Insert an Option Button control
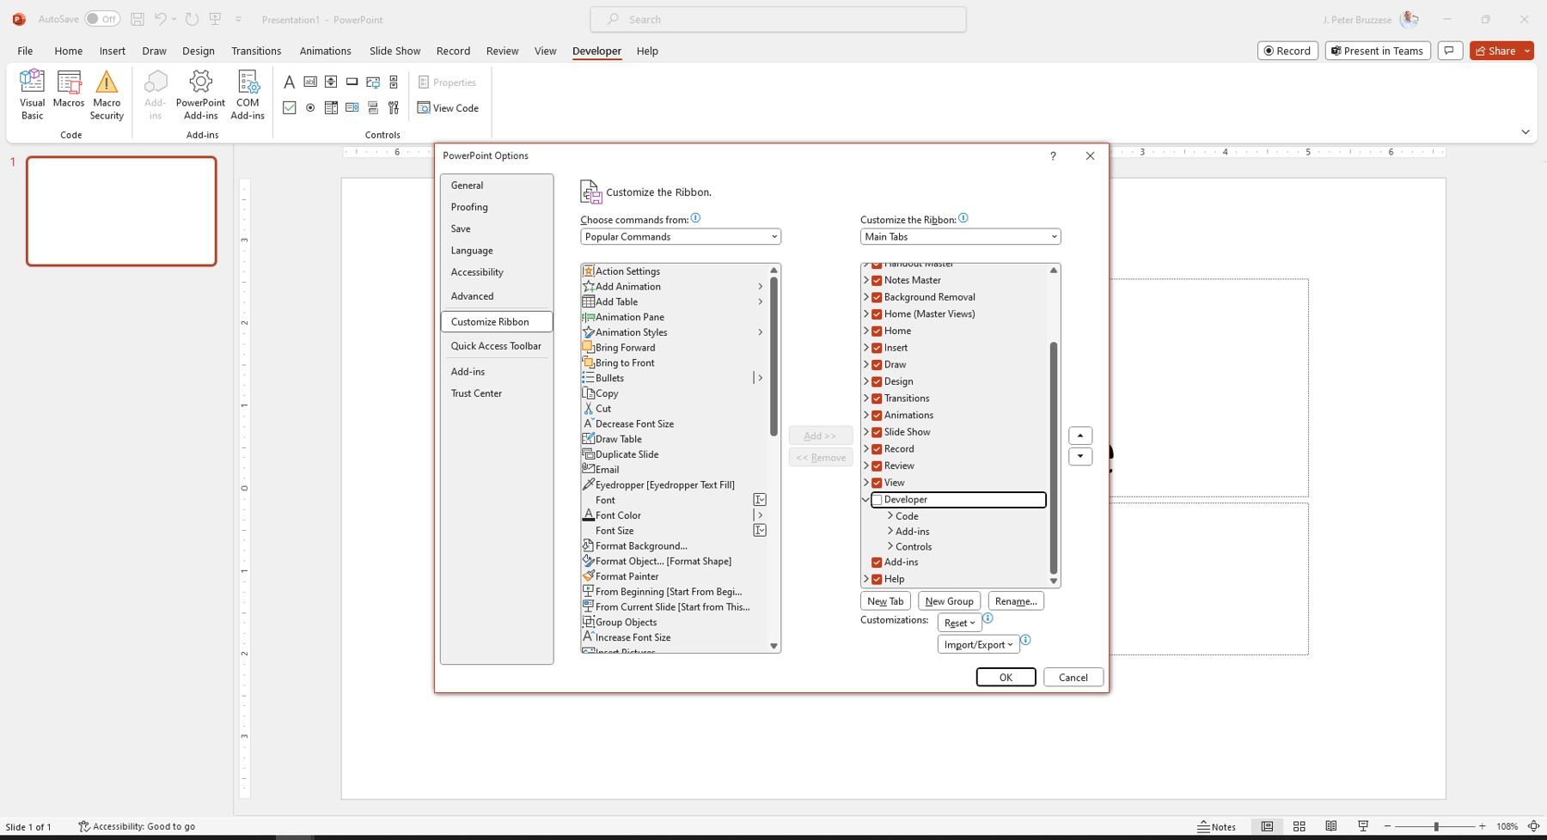The height and width of the screenshot is (840, 1547). (x=310, y=108)
